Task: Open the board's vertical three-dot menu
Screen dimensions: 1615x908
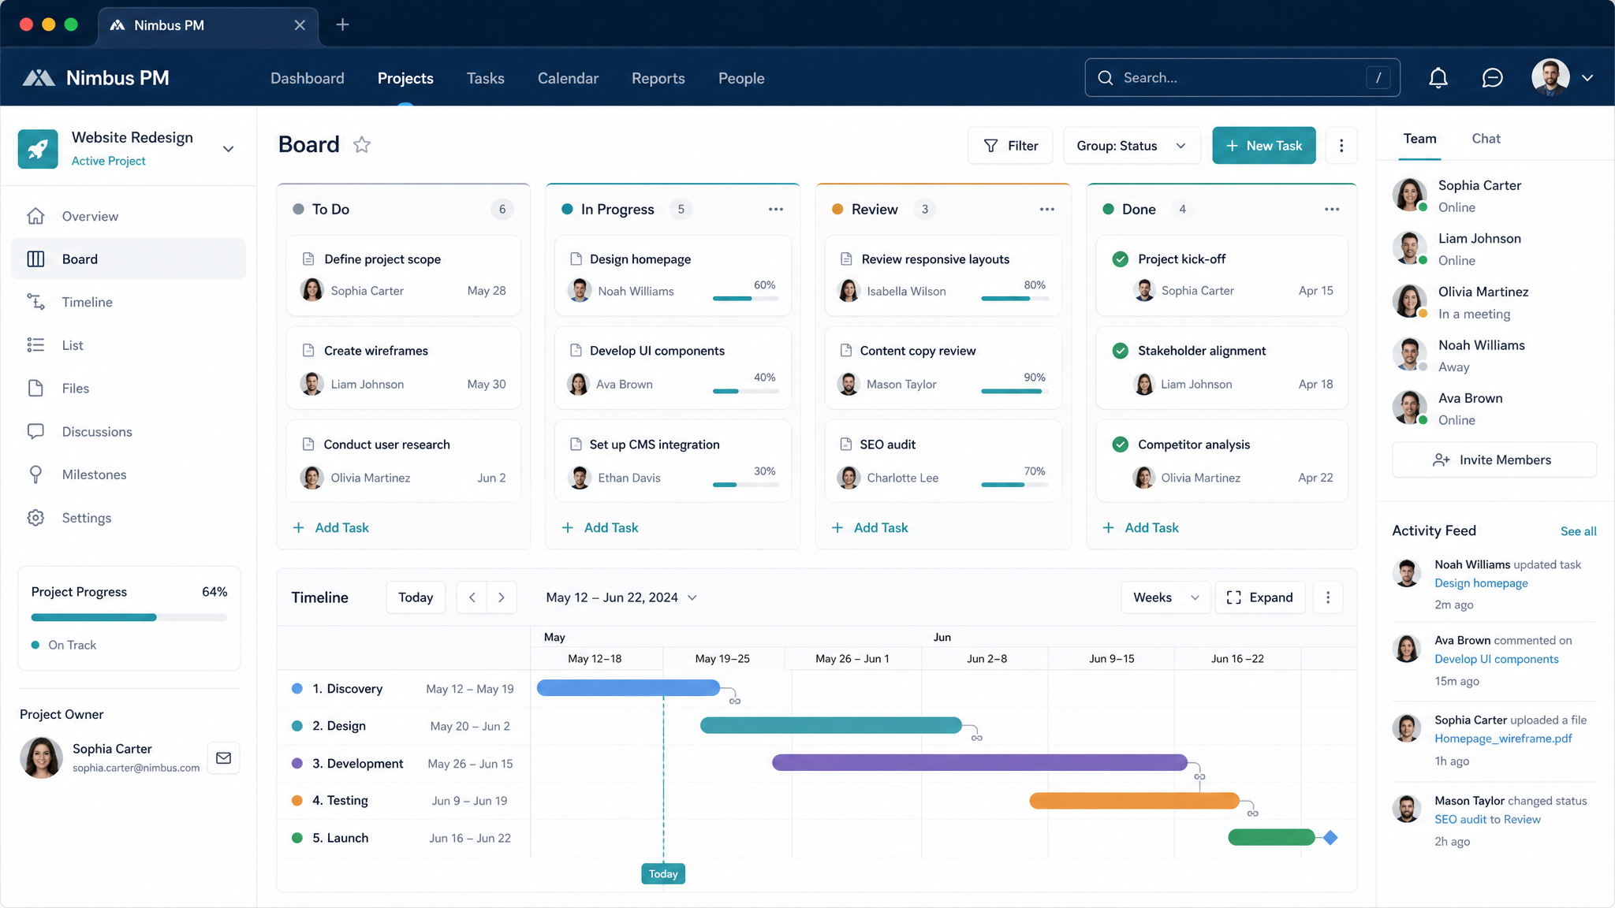Action: click(x=1341, y=146)
